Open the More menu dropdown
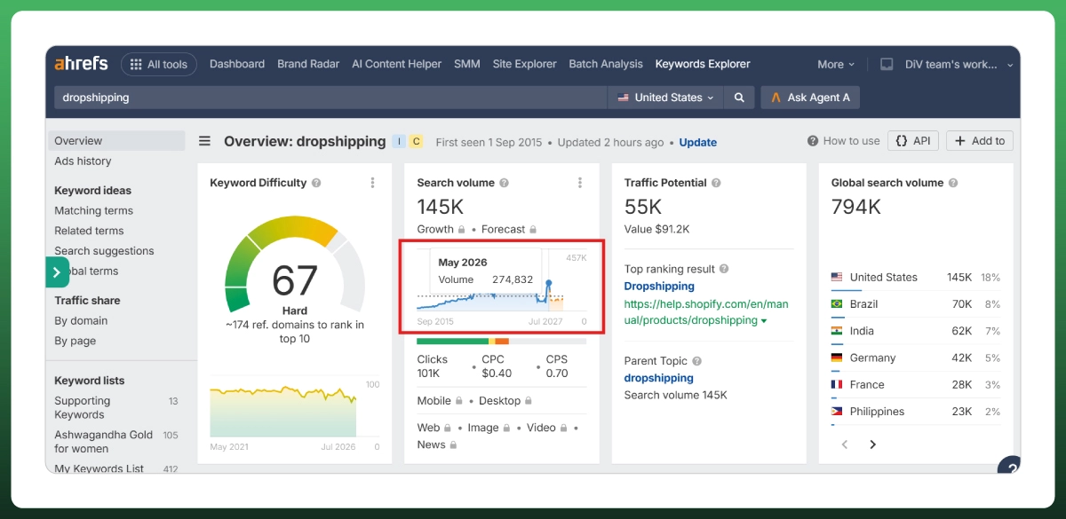Viewport: 1066px width, 519px height. [836, 64]
